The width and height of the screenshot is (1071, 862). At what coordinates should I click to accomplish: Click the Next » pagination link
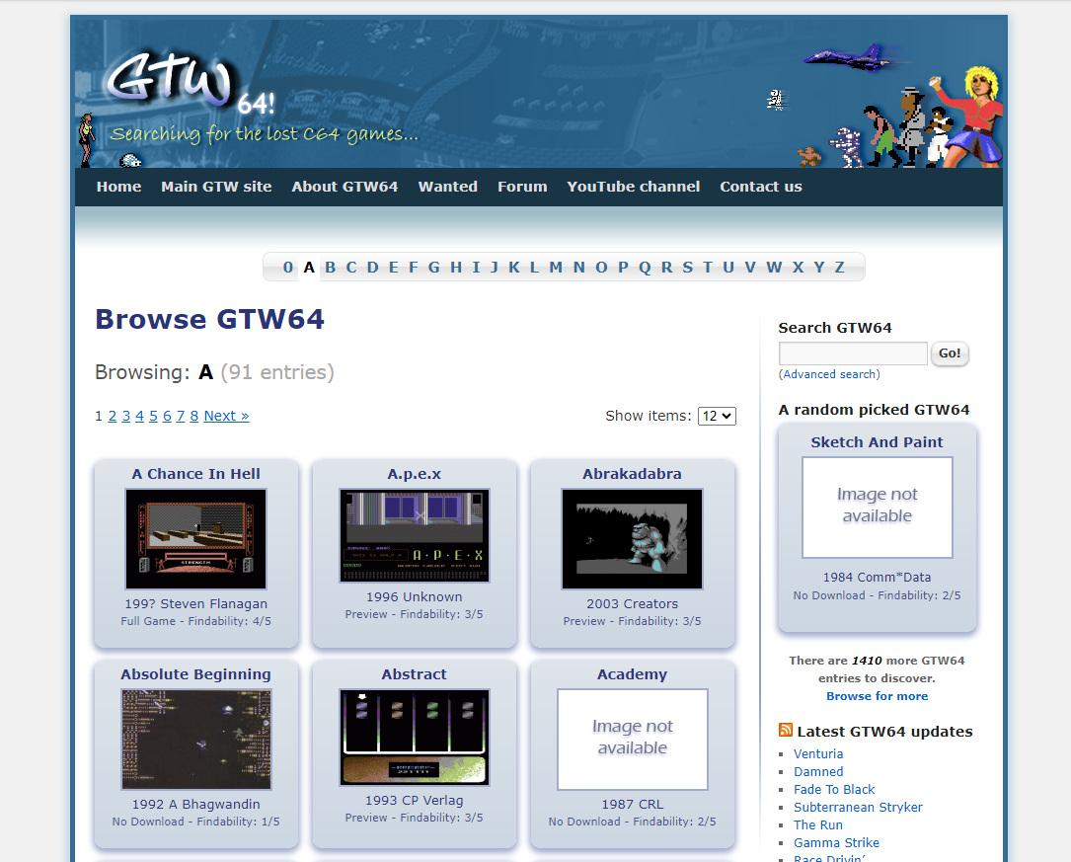(x=226, y=416)
